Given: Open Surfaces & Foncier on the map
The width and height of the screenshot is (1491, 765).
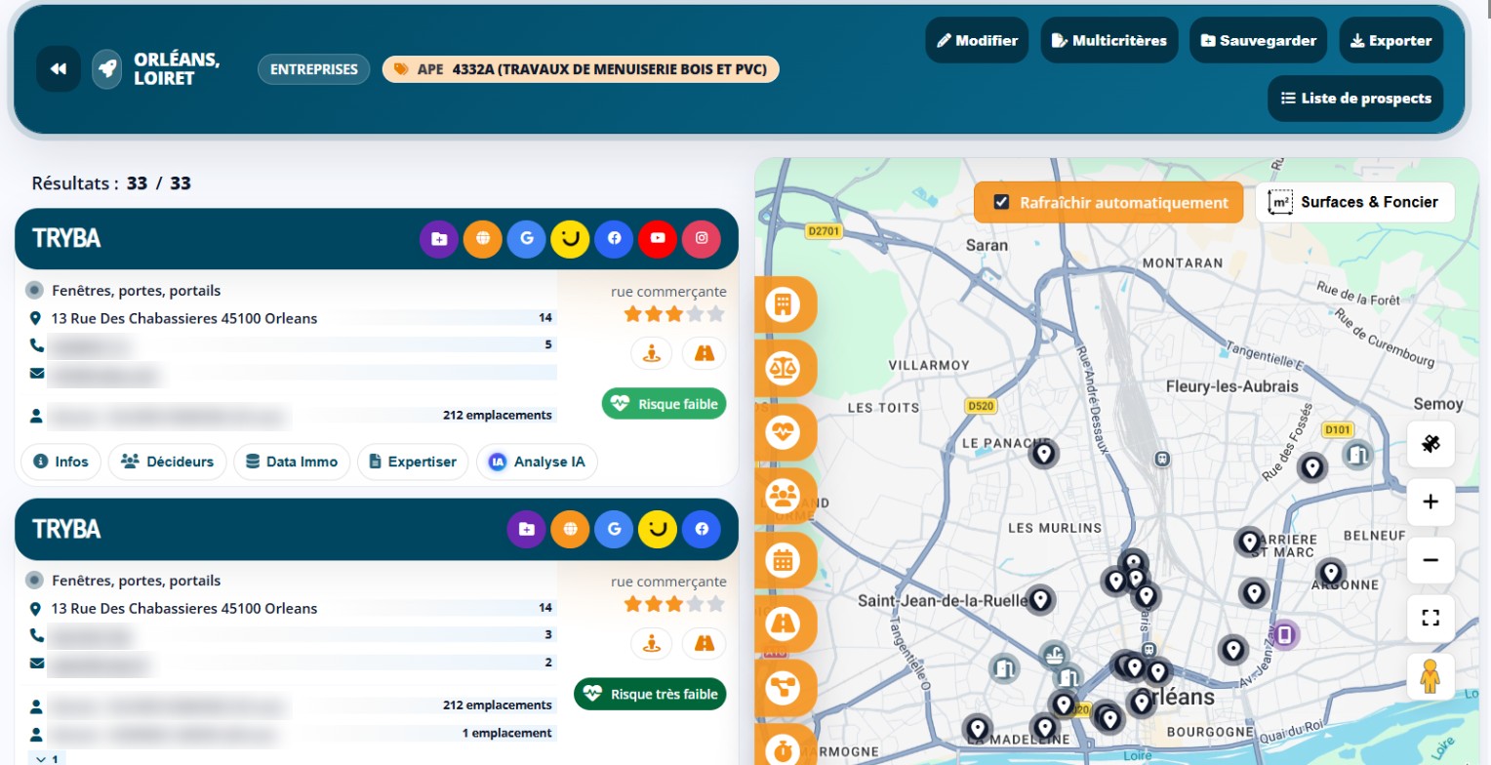Looking at the screenshot, I should 1354,202.
